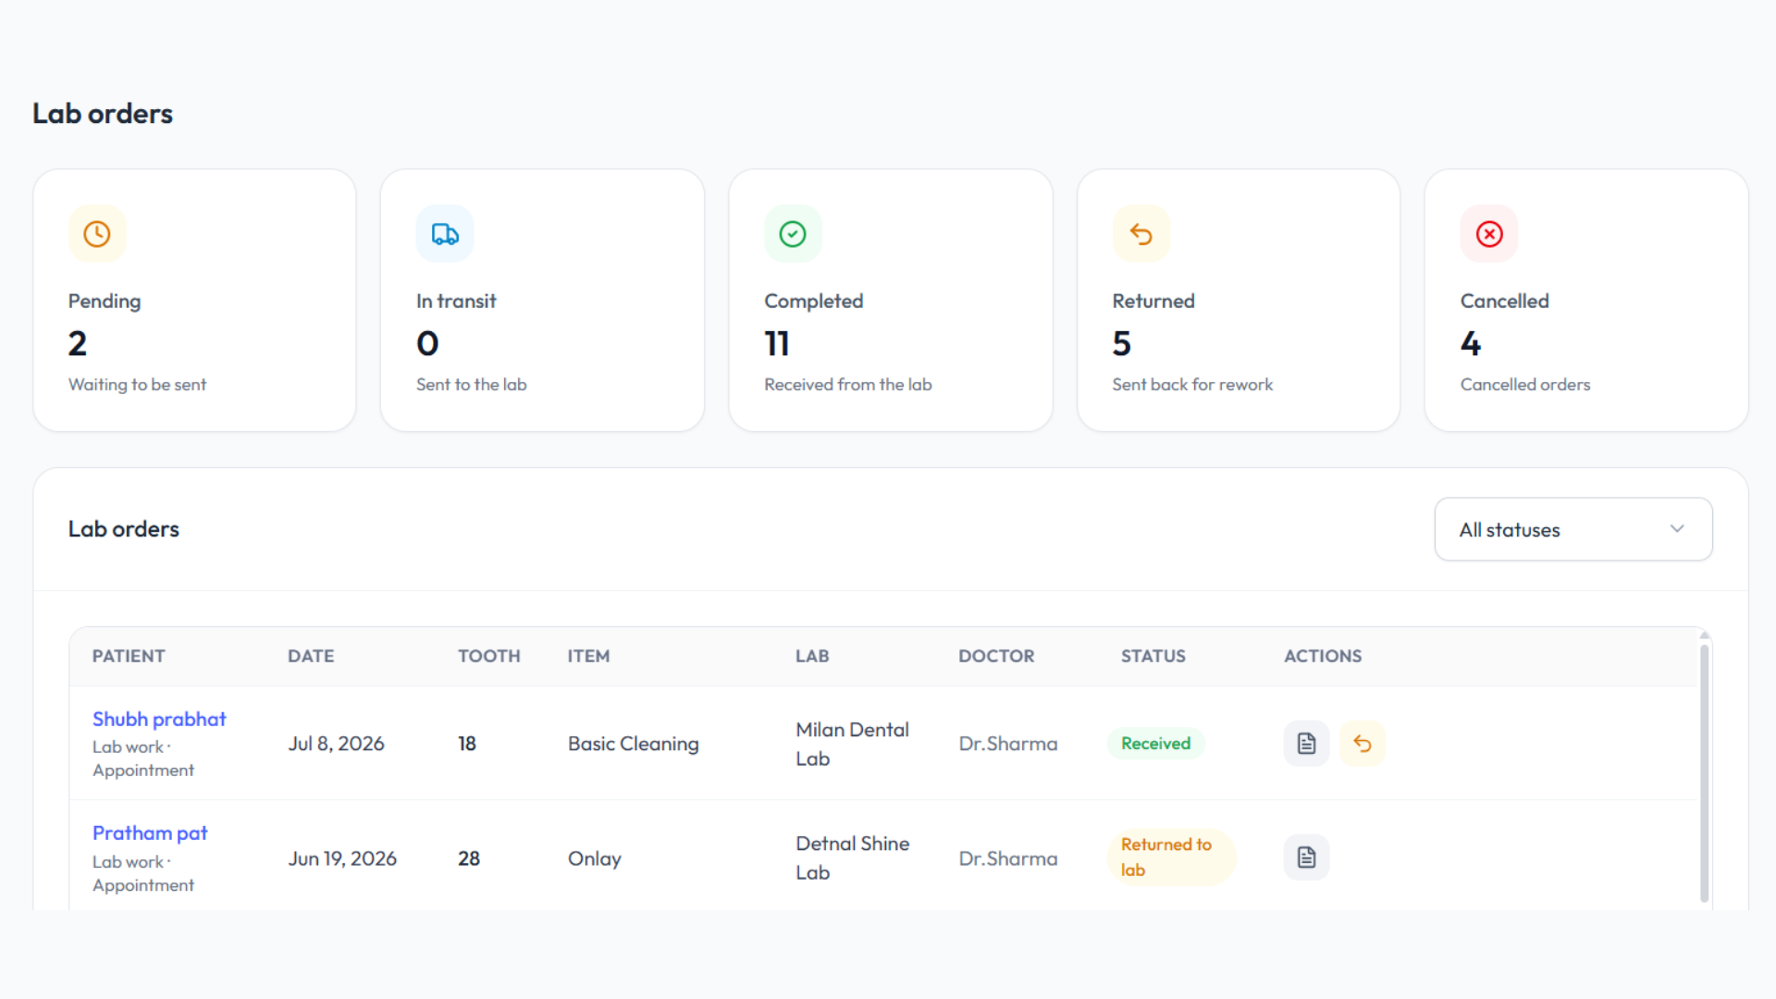Click the DOCTOR column header
The image size is (1776, 999).
click(x=996, y=656)
